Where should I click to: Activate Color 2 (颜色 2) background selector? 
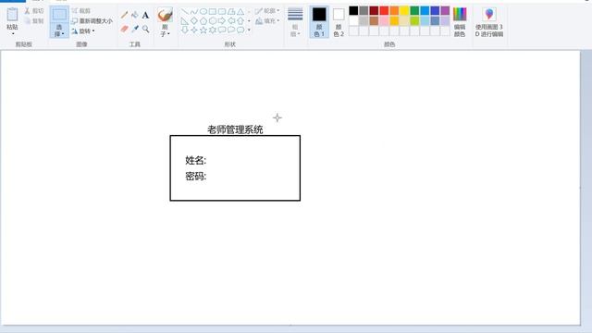(339, 22)
